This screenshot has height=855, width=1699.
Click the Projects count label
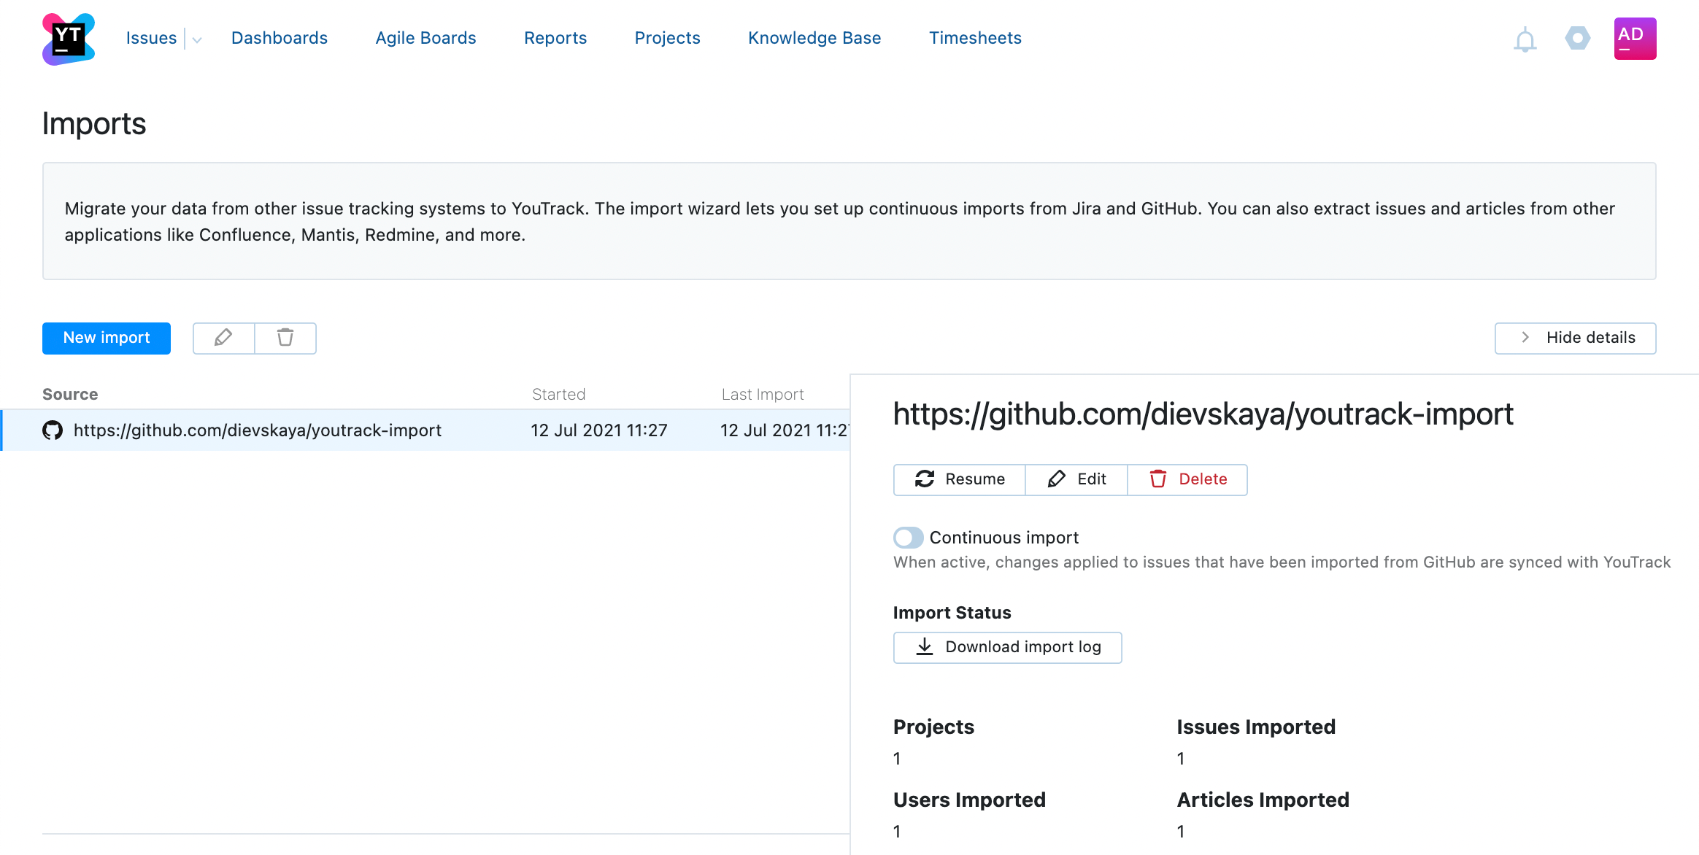[x=933, y=727]
